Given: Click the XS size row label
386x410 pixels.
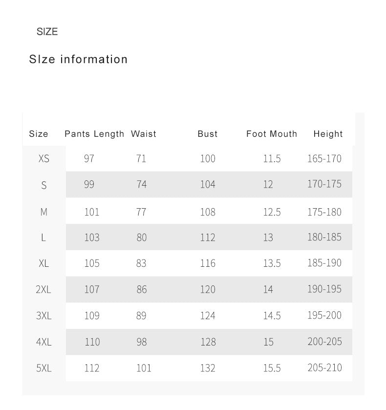Looking at the screenshot, I should pyautogui.click(x=44, y=159).
